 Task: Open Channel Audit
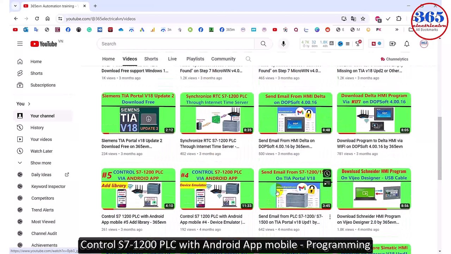click(44, 234)
